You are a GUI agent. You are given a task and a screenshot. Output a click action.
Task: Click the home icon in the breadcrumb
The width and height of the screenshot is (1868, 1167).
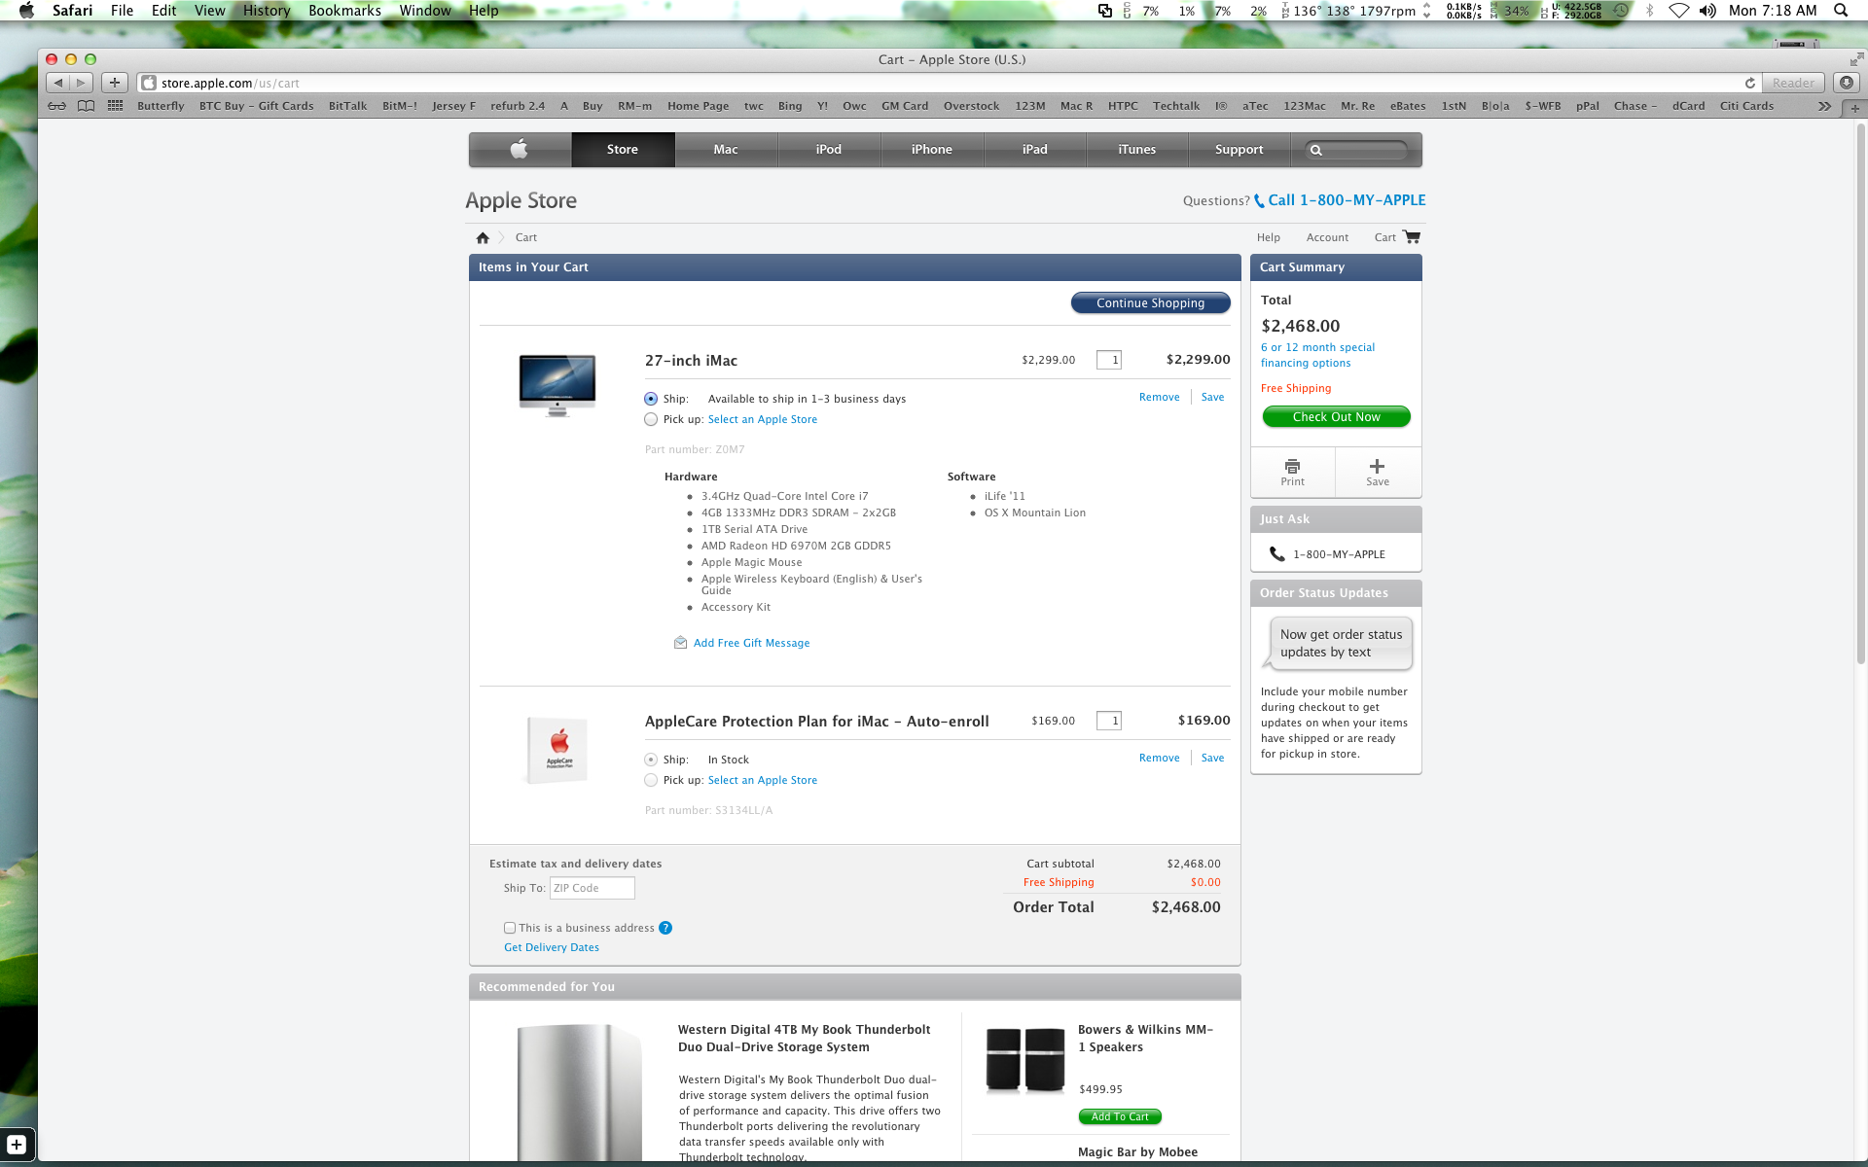point(483,237)
